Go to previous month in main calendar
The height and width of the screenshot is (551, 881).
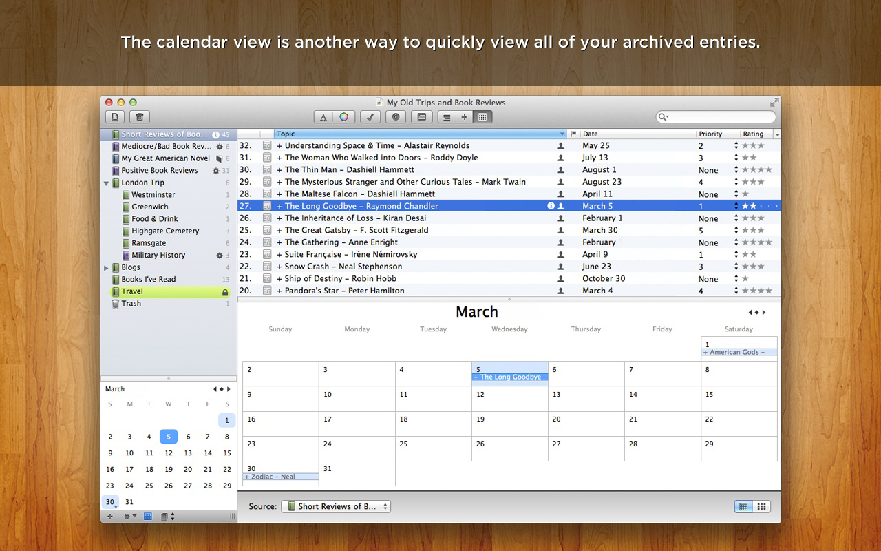click(x=750, y=313)
